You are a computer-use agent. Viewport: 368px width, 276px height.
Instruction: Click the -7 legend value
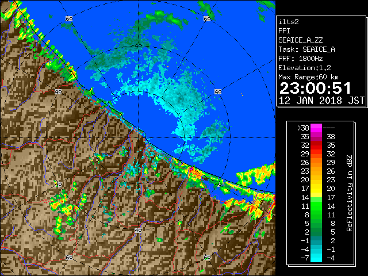305,258
